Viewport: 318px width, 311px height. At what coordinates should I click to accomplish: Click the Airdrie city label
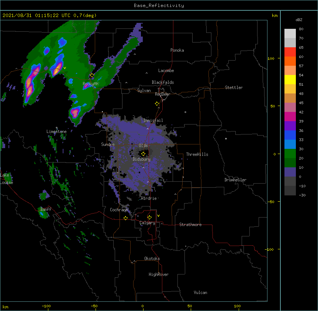coord(149,198)
